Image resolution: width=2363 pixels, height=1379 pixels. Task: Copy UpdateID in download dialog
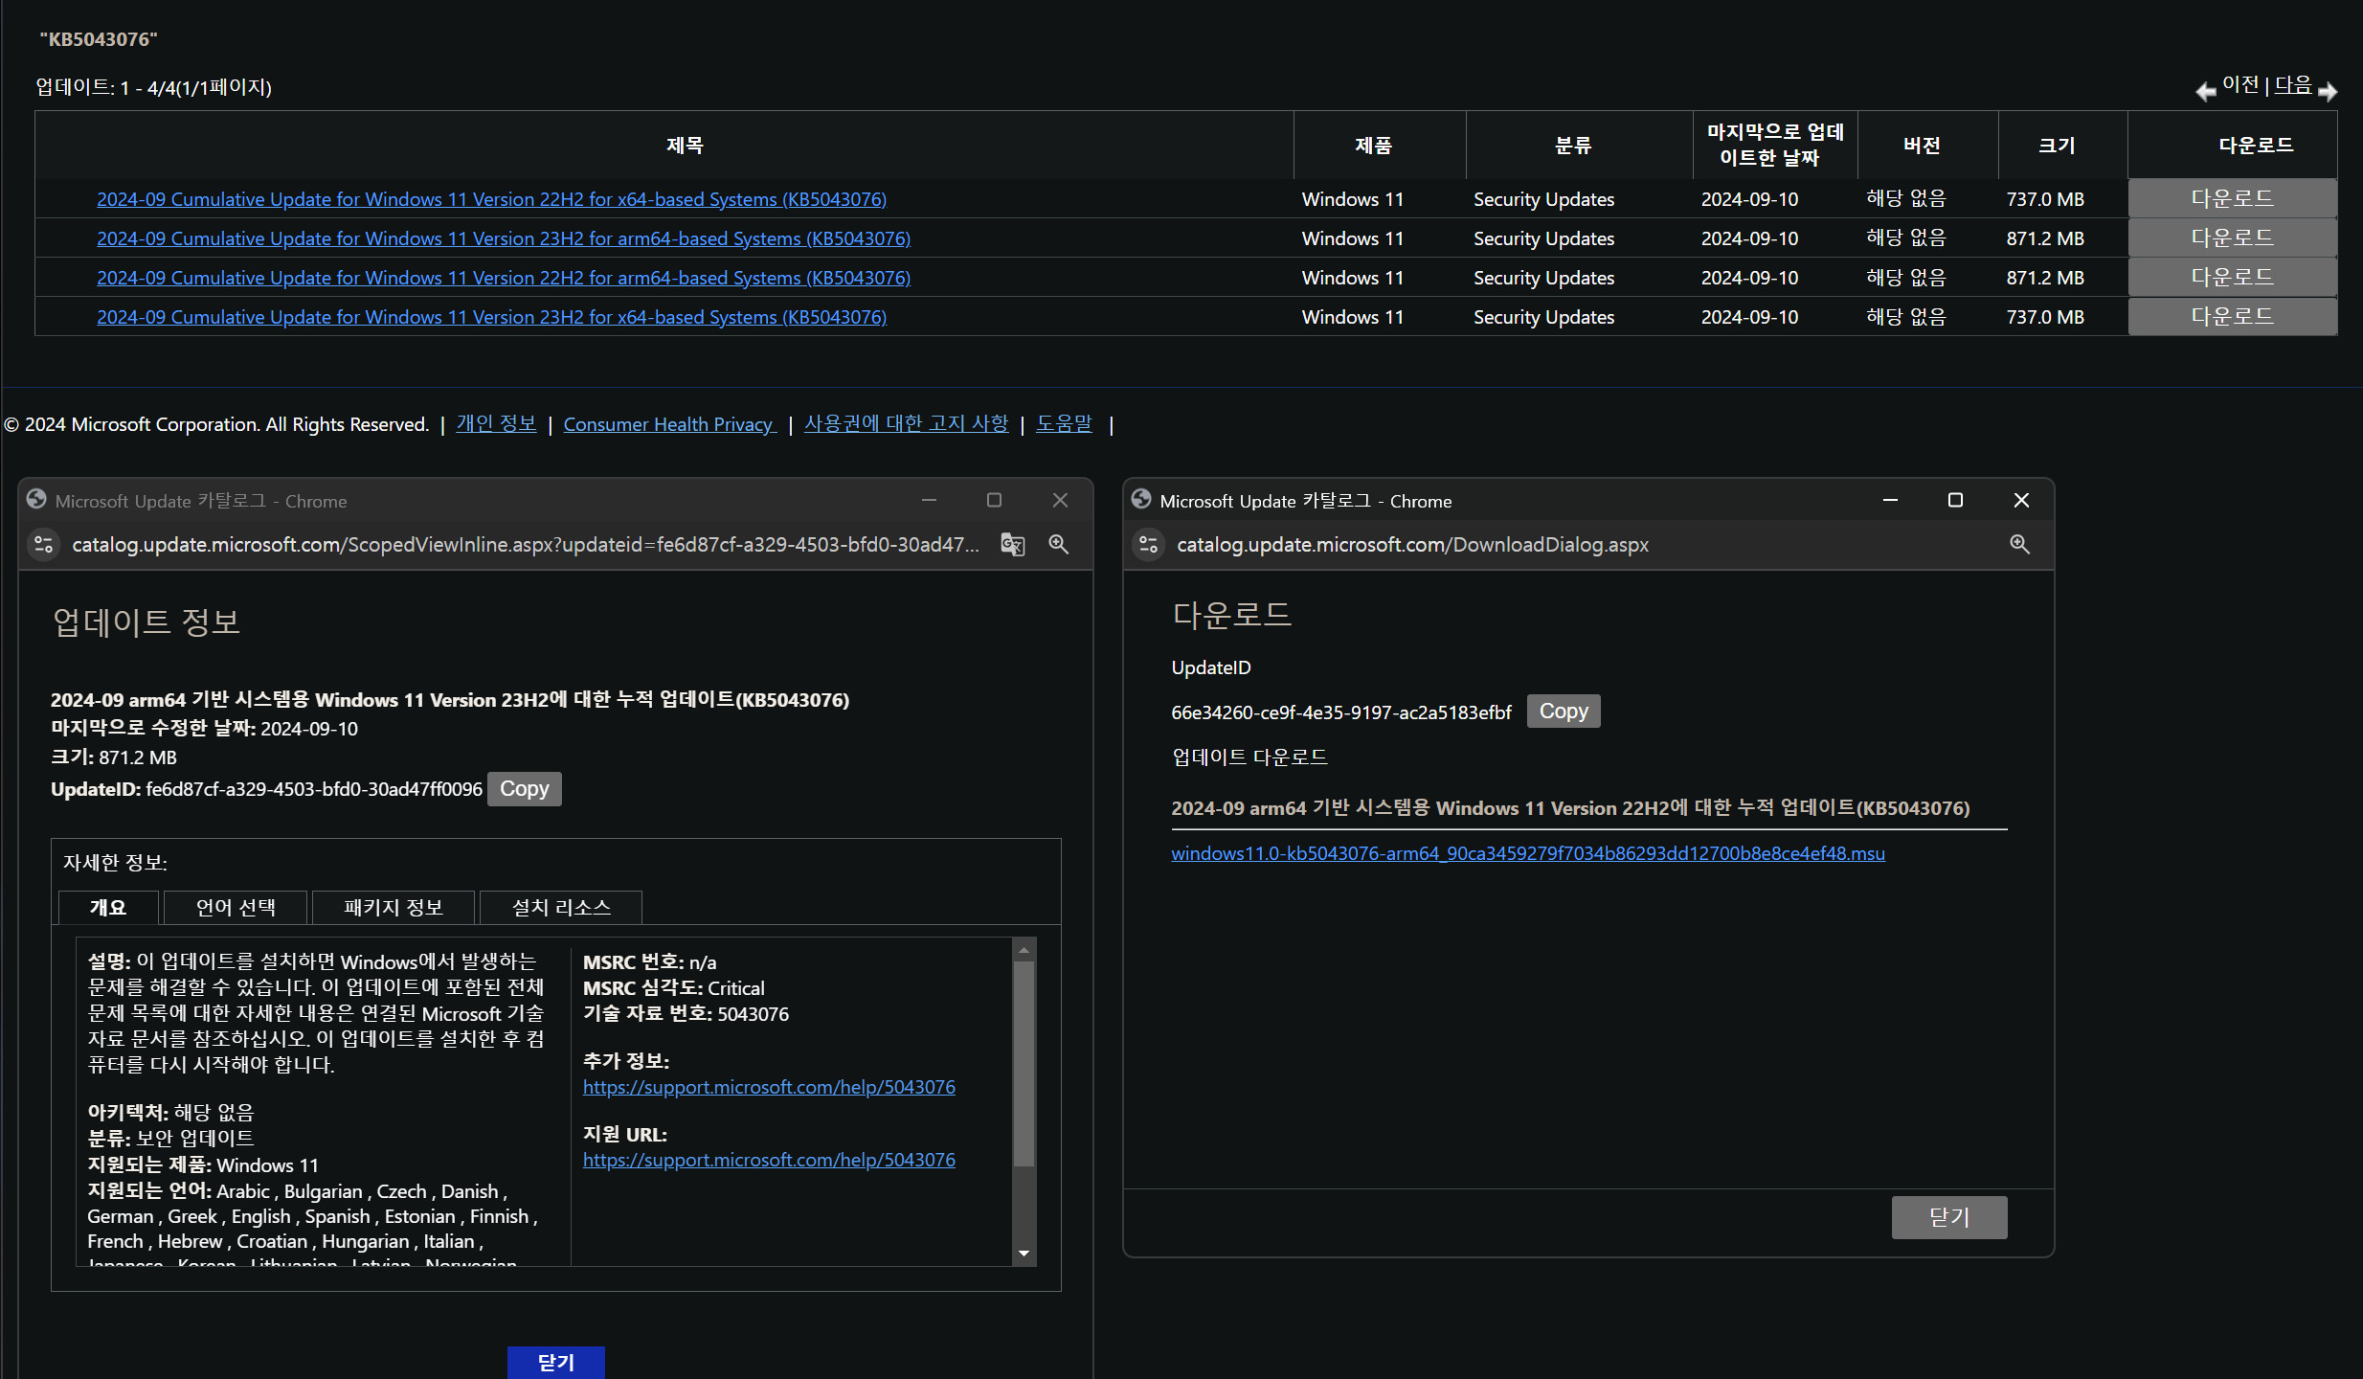(x=1564, y=712)
